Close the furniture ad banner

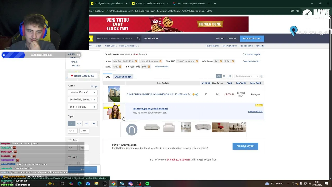pyautogui.click(x=245, y=123)
